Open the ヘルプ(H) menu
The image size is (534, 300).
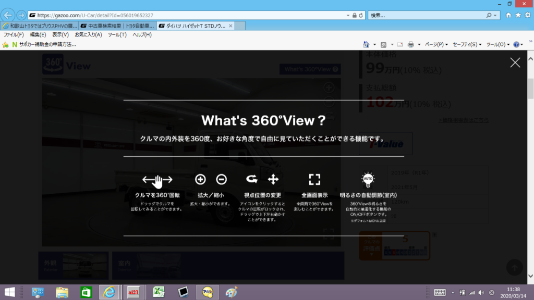(142, 35)
